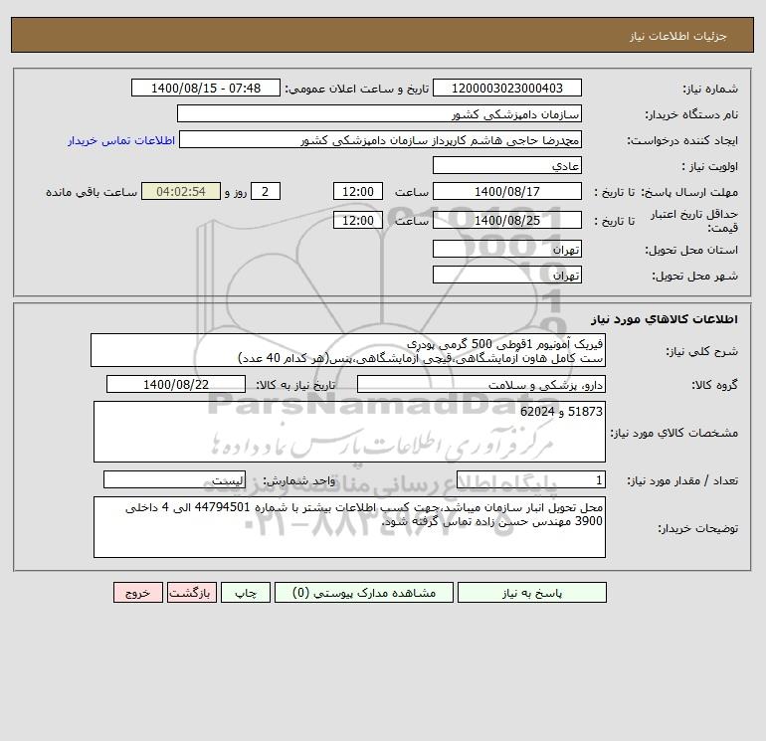The image size is (766, 741).
Task: Click need date field 1400/08/22
Action: tap(176, 384)
